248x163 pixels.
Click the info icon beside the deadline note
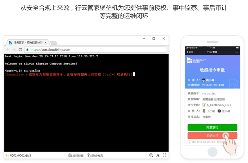coord(189,142)
